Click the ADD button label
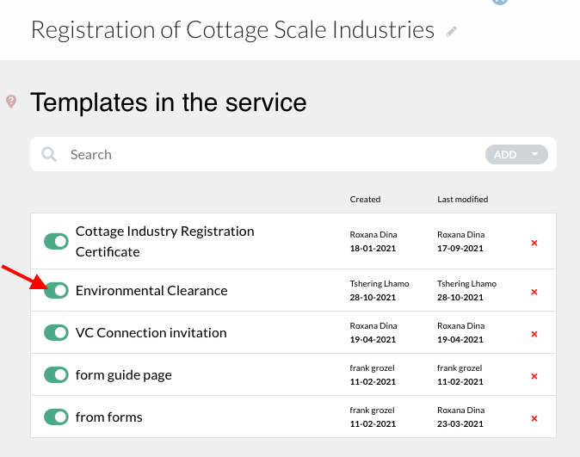 click(x=505, y=155)
